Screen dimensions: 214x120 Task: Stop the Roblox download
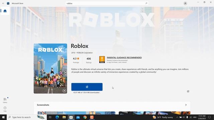pos(87,87)
